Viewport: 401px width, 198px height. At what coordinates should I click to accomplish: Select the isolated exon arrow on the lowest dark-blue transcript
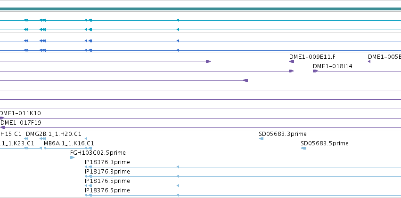[178, 50]
